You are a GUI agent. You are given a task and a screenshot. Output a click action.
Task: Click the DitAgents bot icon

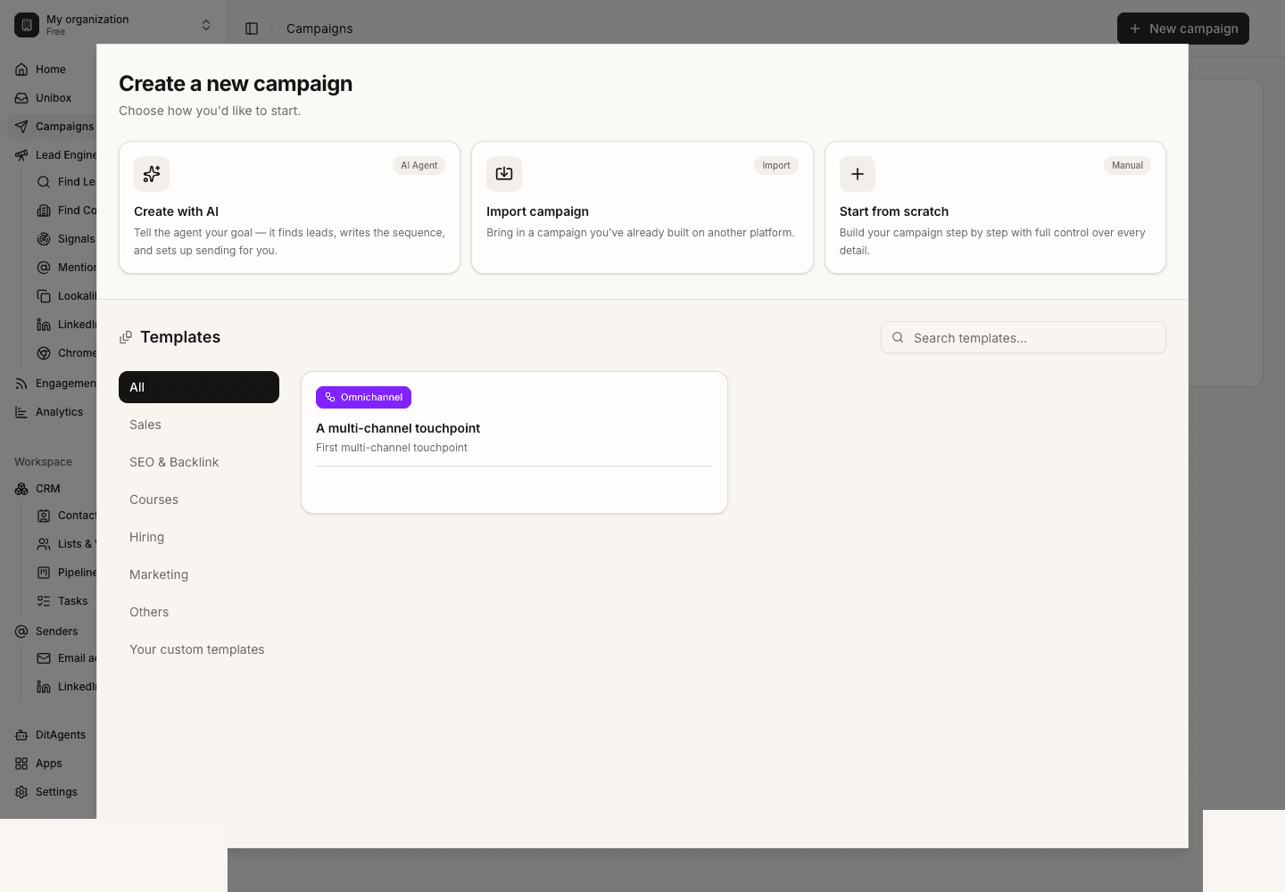pos(21,735)
